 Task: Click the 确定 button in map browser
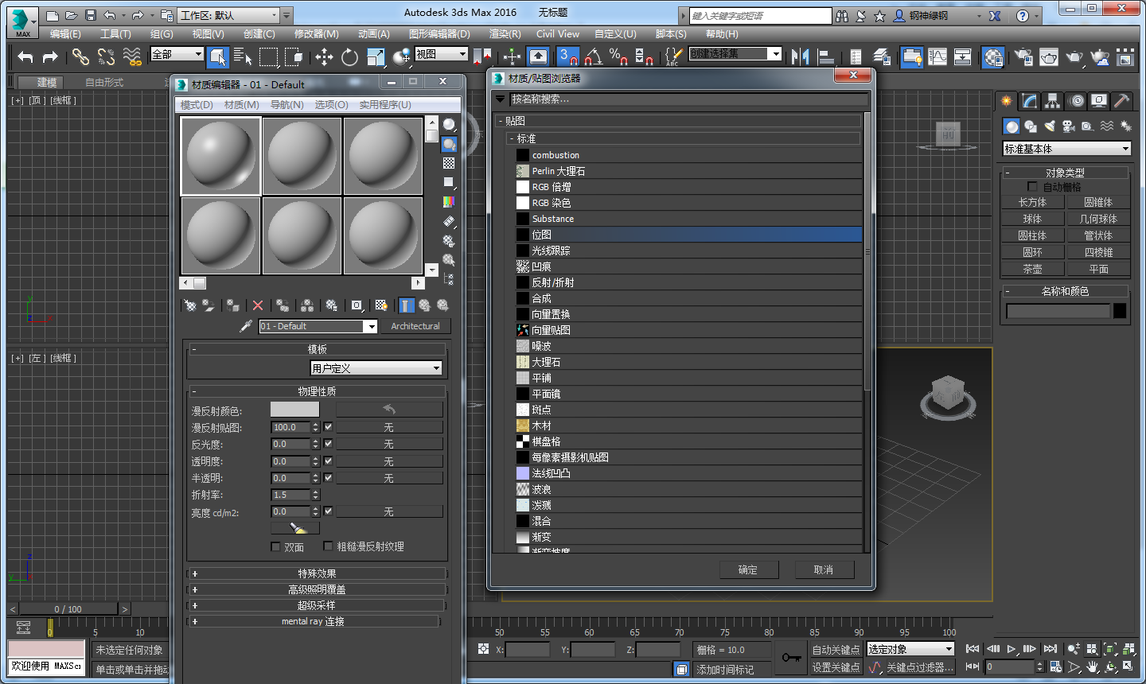(747, 569)
